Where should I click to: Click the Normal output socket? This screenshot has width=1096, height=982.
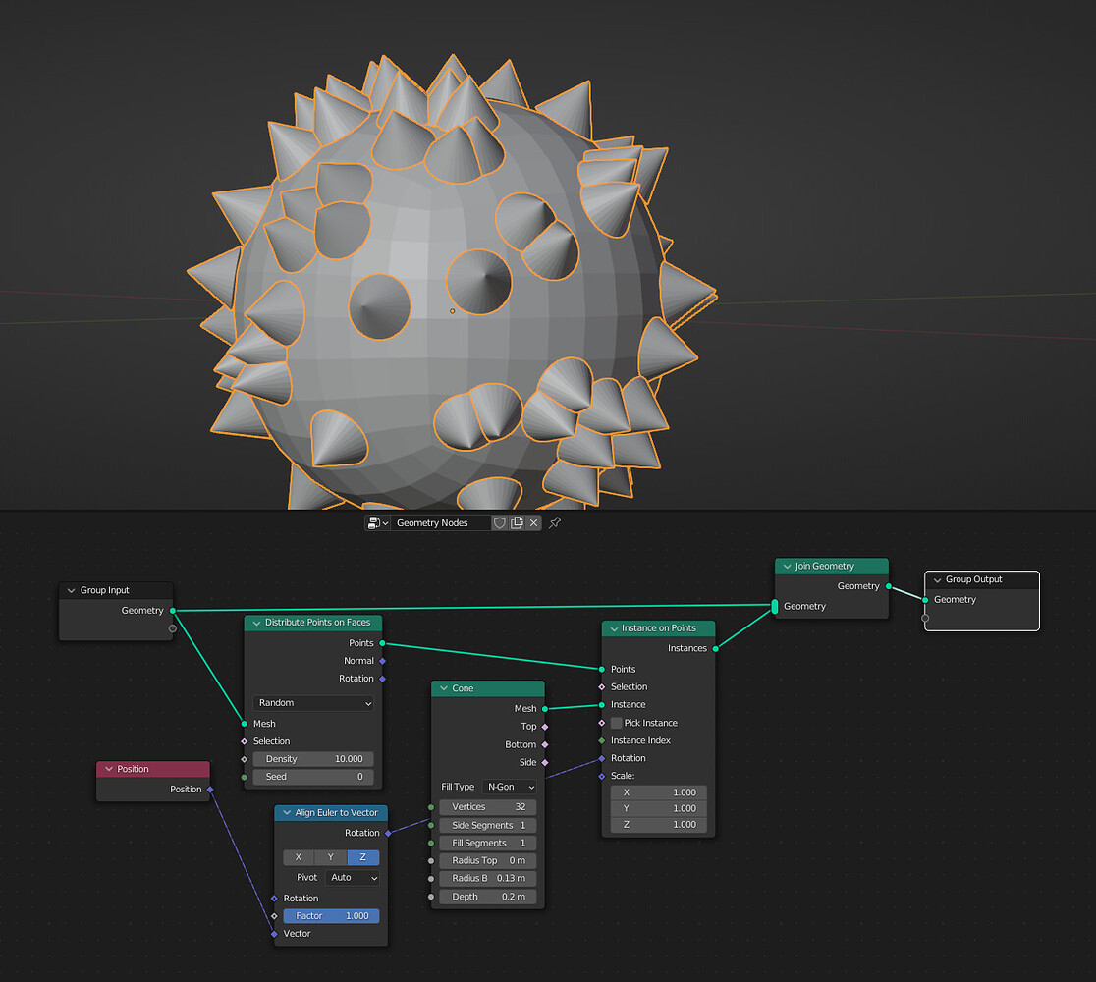382,661
